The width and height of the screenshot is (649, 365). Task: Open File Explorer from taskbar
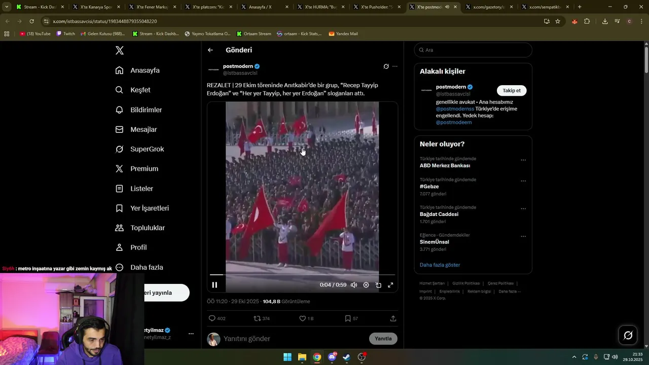click(x=302, y=357)
